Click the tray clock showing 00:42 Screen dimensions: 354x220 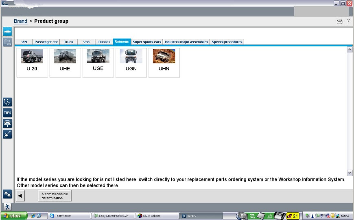(345, 216)
